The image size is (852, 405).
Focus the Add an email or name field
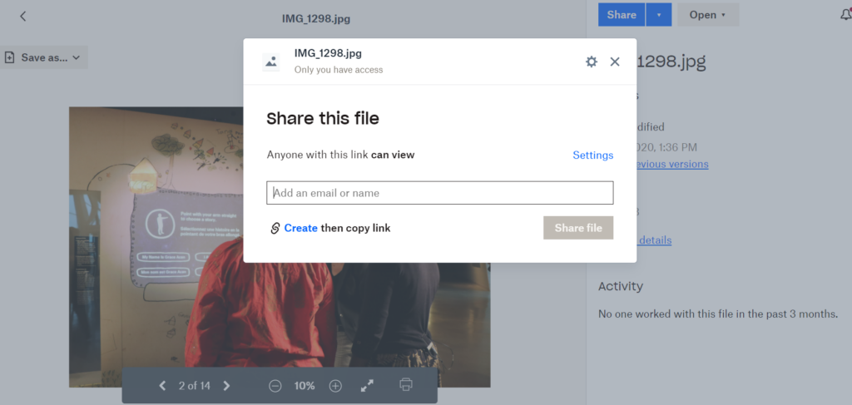click(439, 193)
